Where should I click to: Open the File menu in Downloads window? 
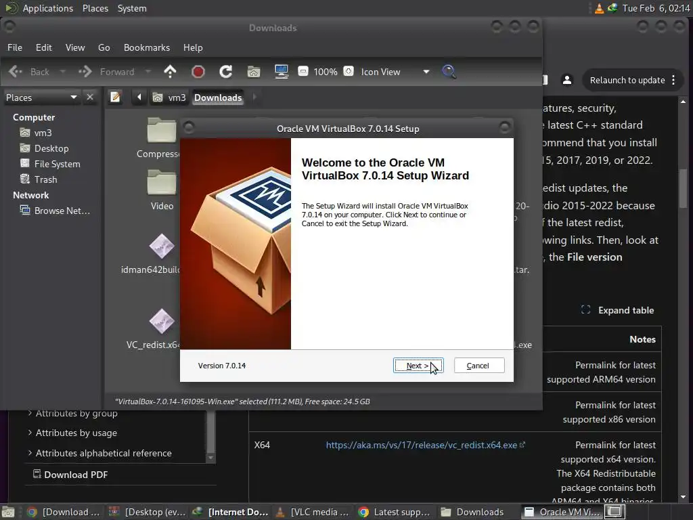pyautogui.click(x=15, y=47)
